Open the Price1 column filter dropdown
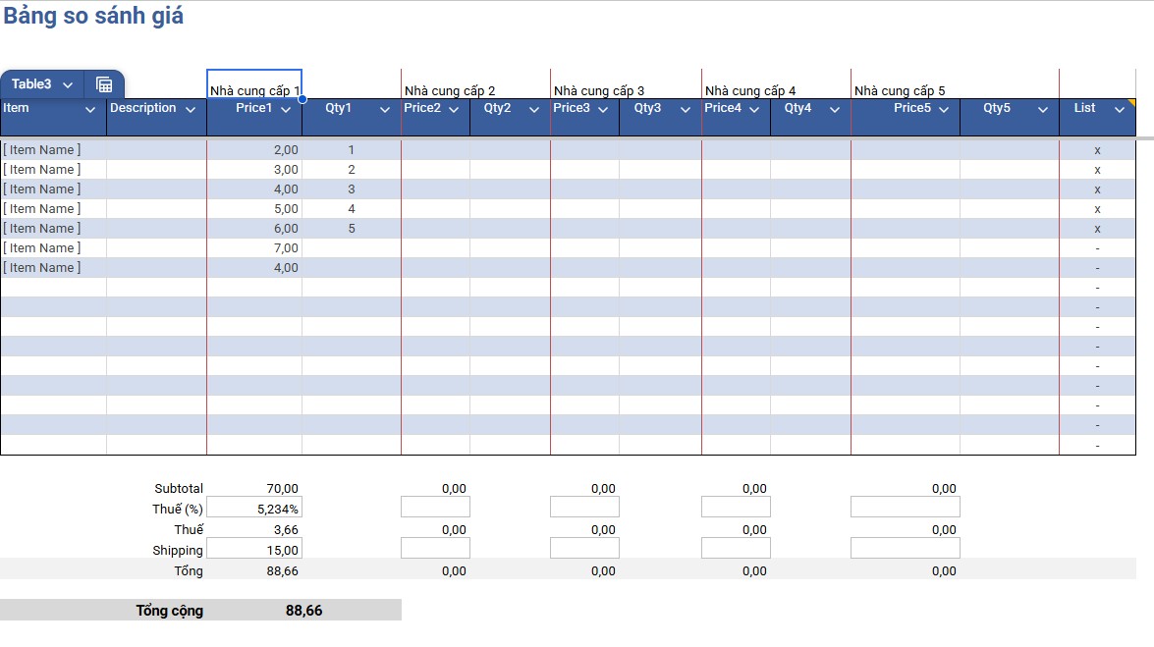Viewport: 1154px width, 647px height. pyautogui.click(x=287, y=110)
